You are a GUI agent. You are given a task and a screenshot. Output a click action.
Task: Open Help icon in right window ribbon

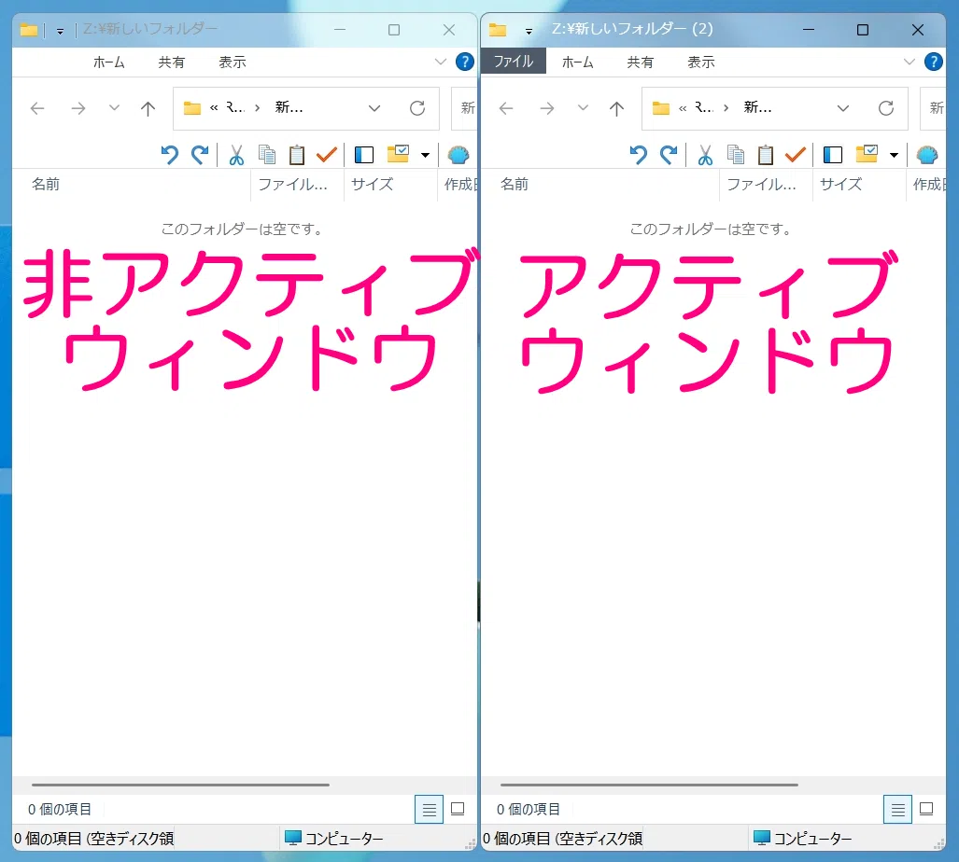(x=933, y=62)
